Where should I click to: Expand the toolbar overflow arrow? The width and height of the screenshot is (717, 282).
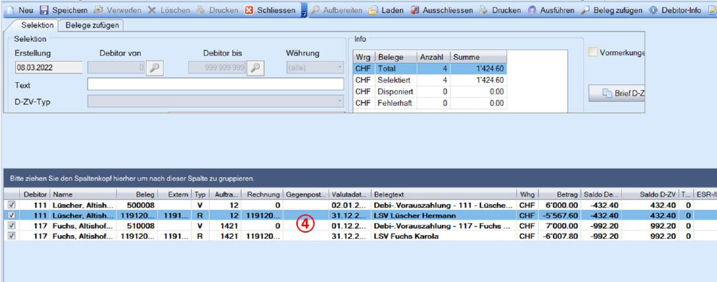pyautogui.click(x=304, y=12)
